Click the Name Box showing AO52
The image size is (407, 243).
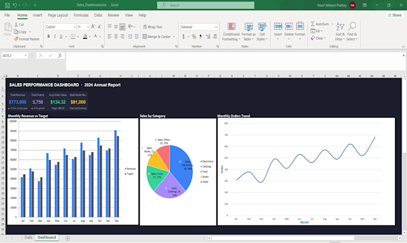coord(14,56)
